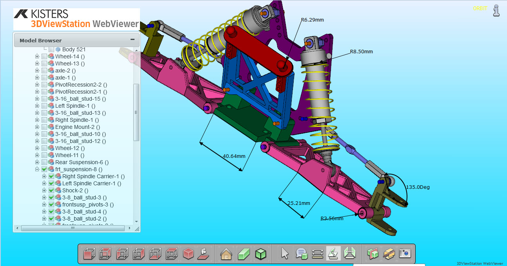Check the Wheel-14 visibility checkbox

pos(44,56)
